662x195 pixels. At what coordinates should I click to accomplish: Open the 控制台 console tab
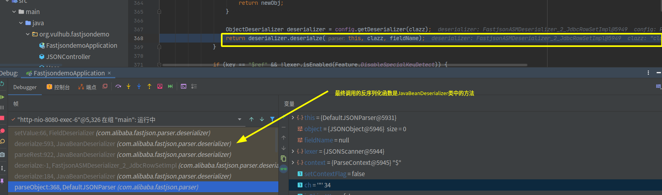tap(58, 87)
